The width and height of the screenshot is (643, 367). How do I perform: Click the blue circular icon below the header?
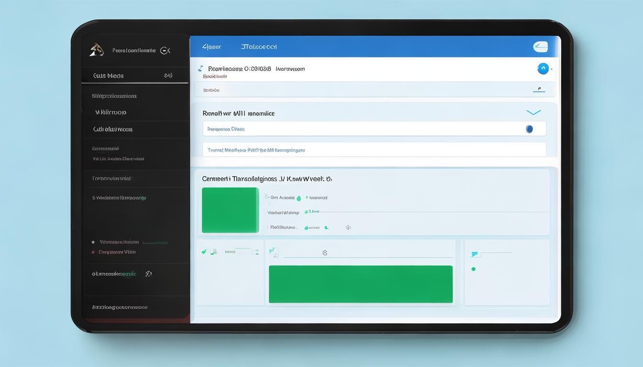coord(543,69)
